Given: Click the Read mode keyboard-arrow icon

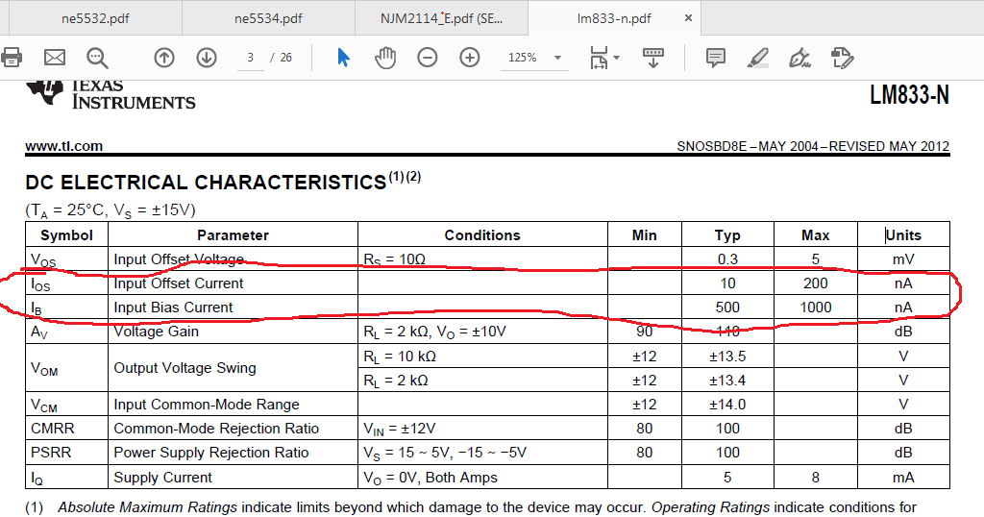Looking at the screenshot, I should [653, 58].
